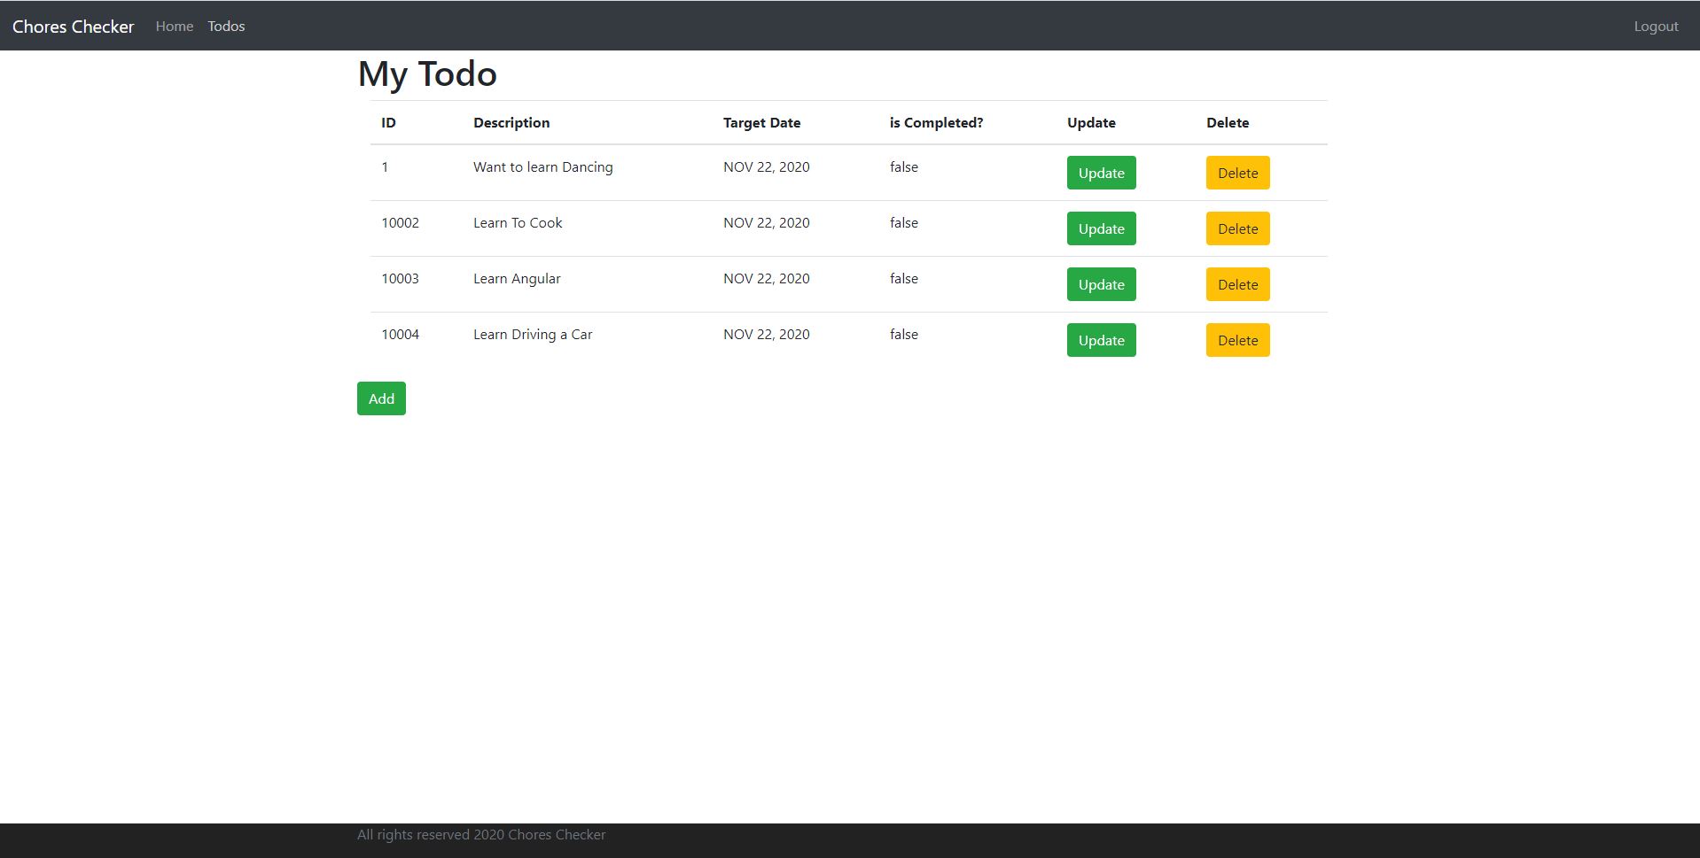The height and width of the screenshot is (858, 1700).
Task: Update the 'Learn Driving a Car' todo
Action: (x=1101, y=340)
